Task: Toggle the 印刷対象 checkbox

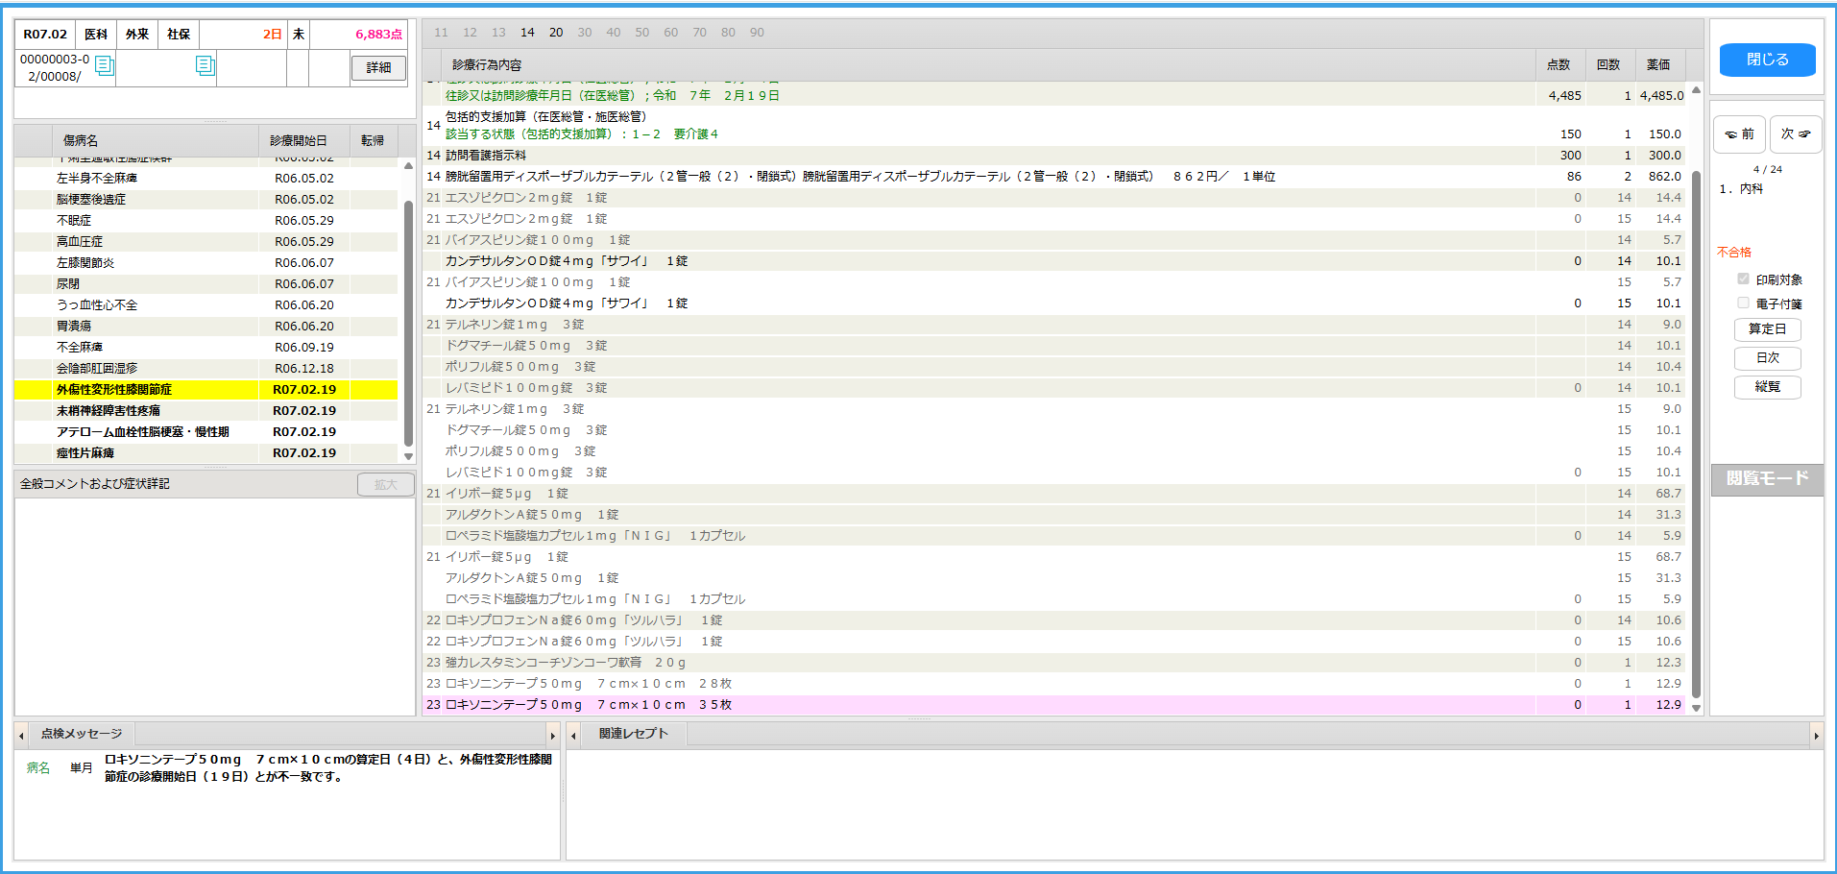Action: click(x=1743, y=279)
